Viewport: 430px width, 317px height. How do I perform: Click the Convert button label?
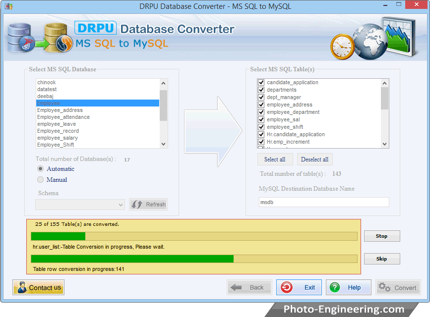coord(405,288)
